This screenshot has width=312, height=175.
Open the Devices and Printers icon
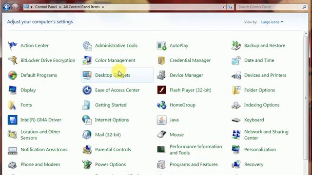click(x=236, y=75)
